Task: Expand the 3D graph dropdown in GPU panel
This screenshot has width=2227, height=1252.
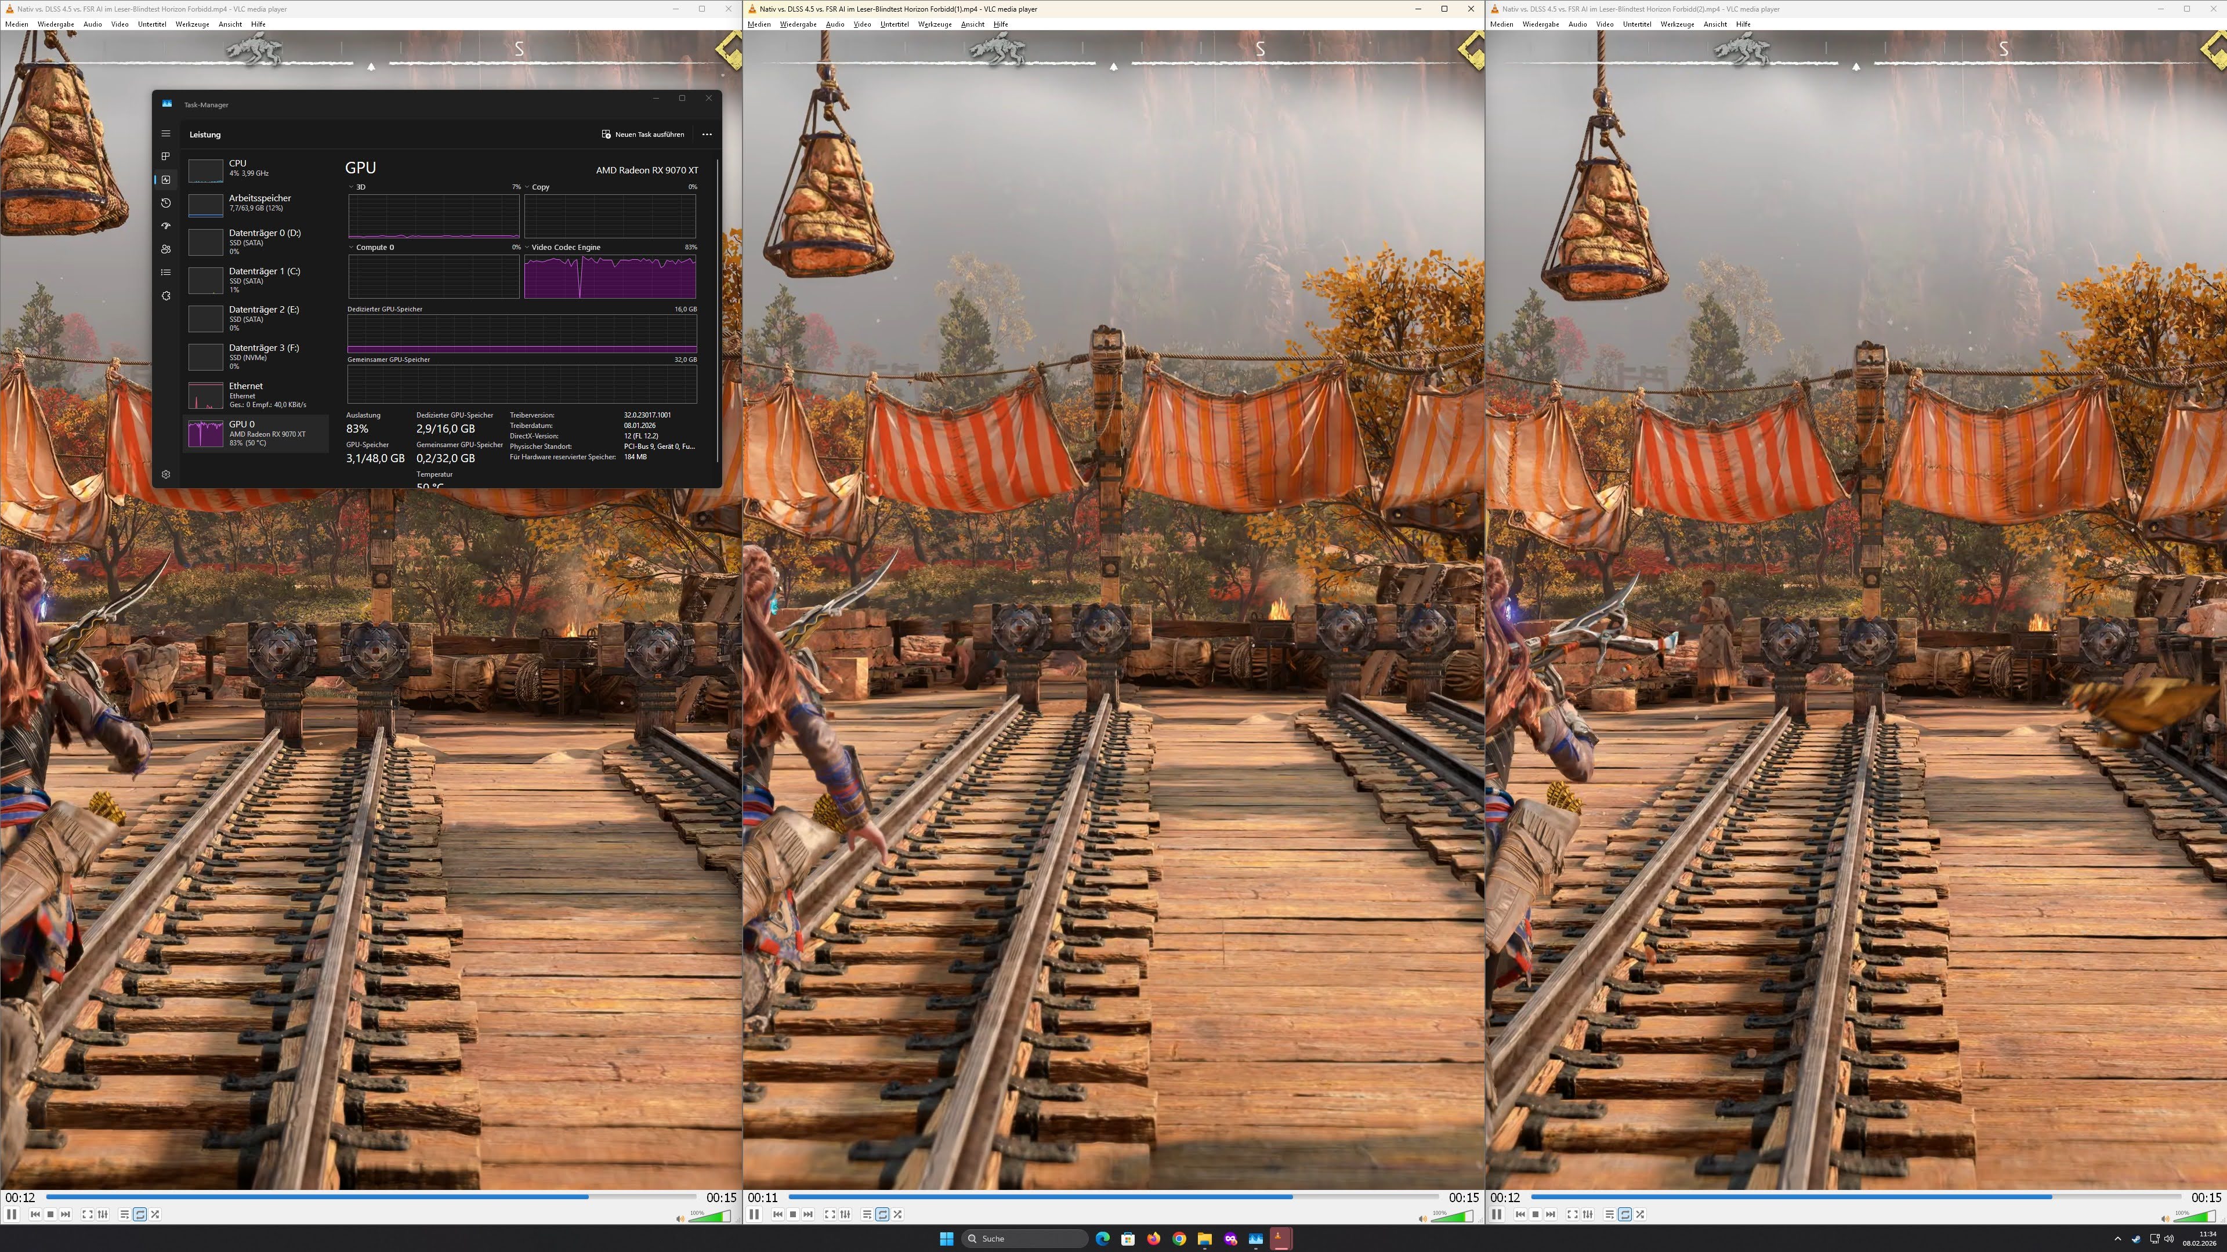Action: coord(351,187)
